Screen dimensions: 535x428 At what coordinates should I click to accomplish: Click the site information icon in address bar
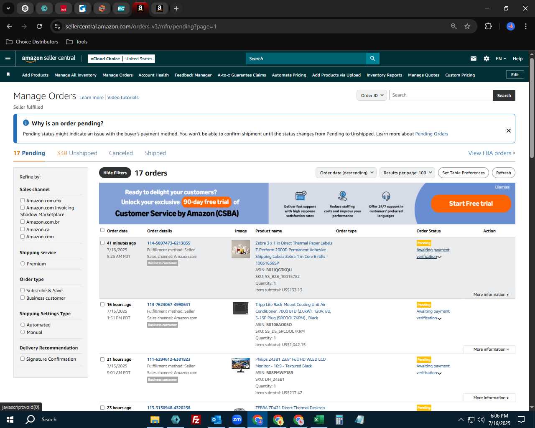57,26
